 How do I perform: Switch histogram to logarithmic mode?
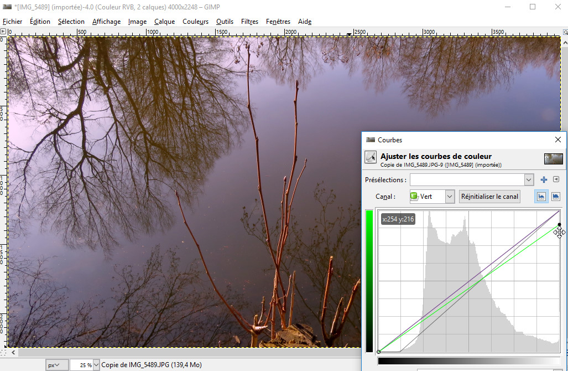[x=556, y=197]
